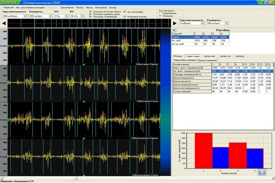Click the Синапсис logo in title bar

[10, 2]
